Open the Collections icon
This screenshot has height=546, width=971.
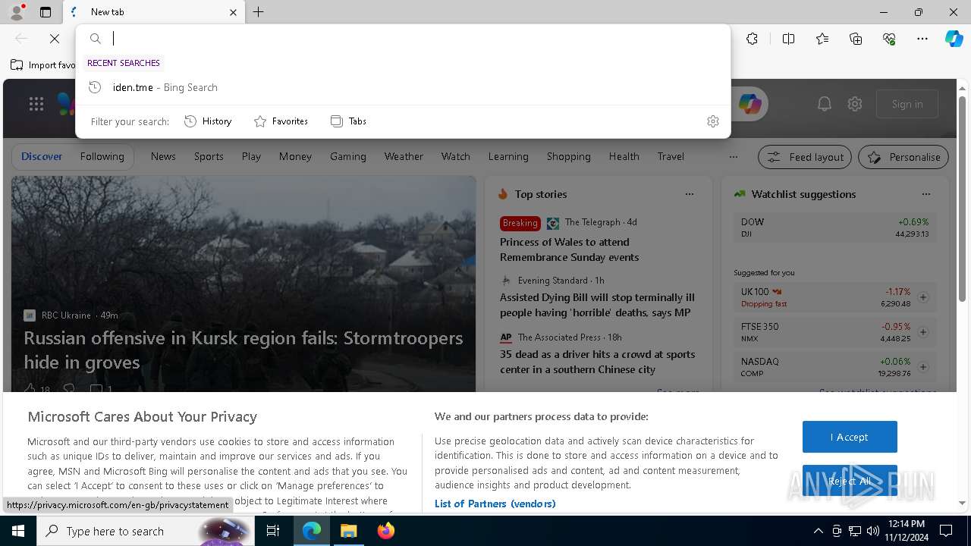tap(856, 39)
